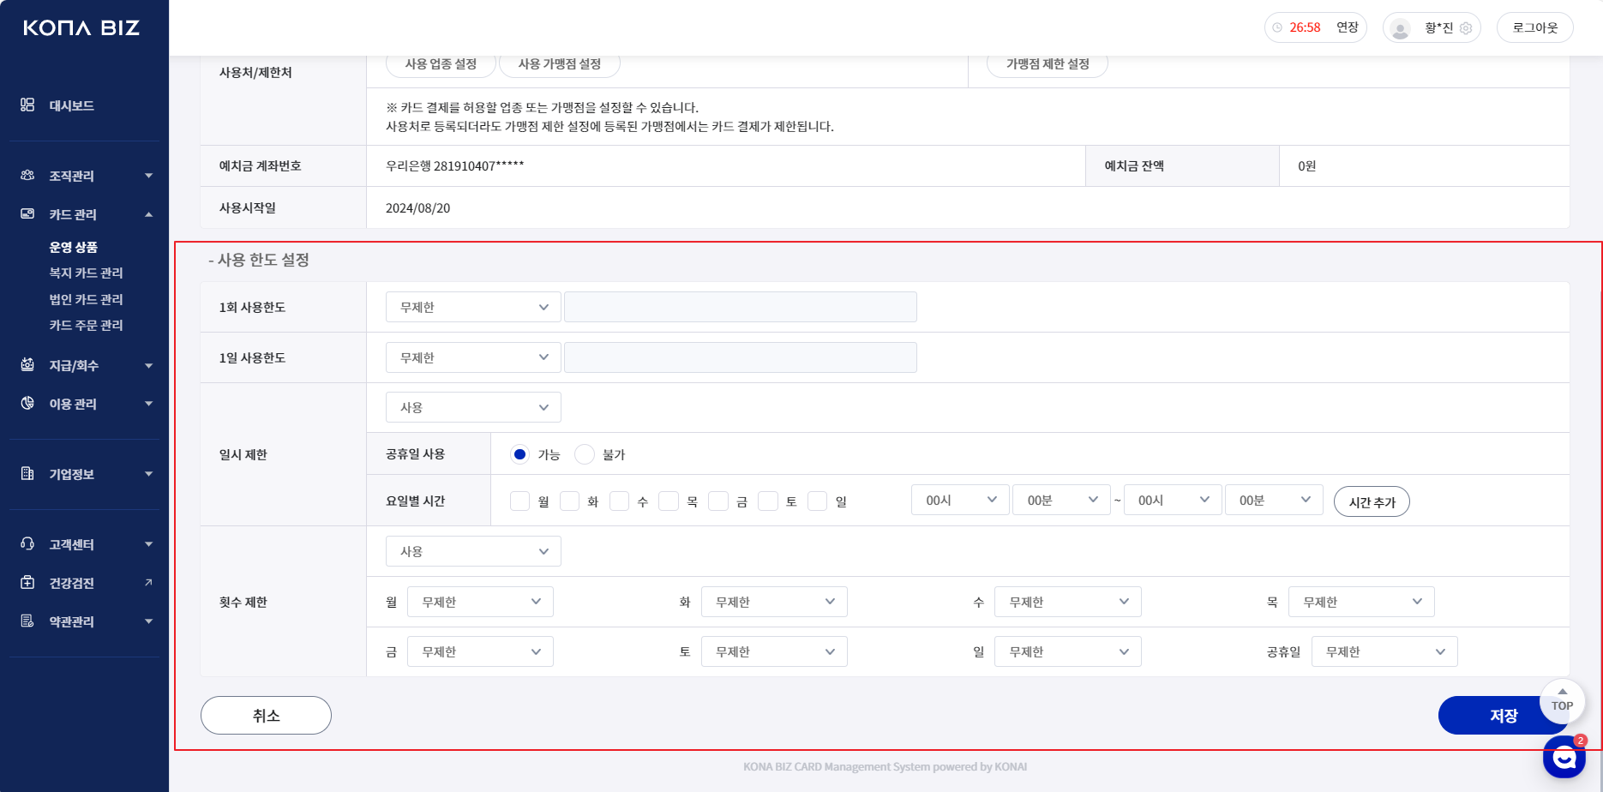This screenshot has width=1603, height=792.
Task: Open the start minute 00분 dropdown
Action: coord(1061,500)
